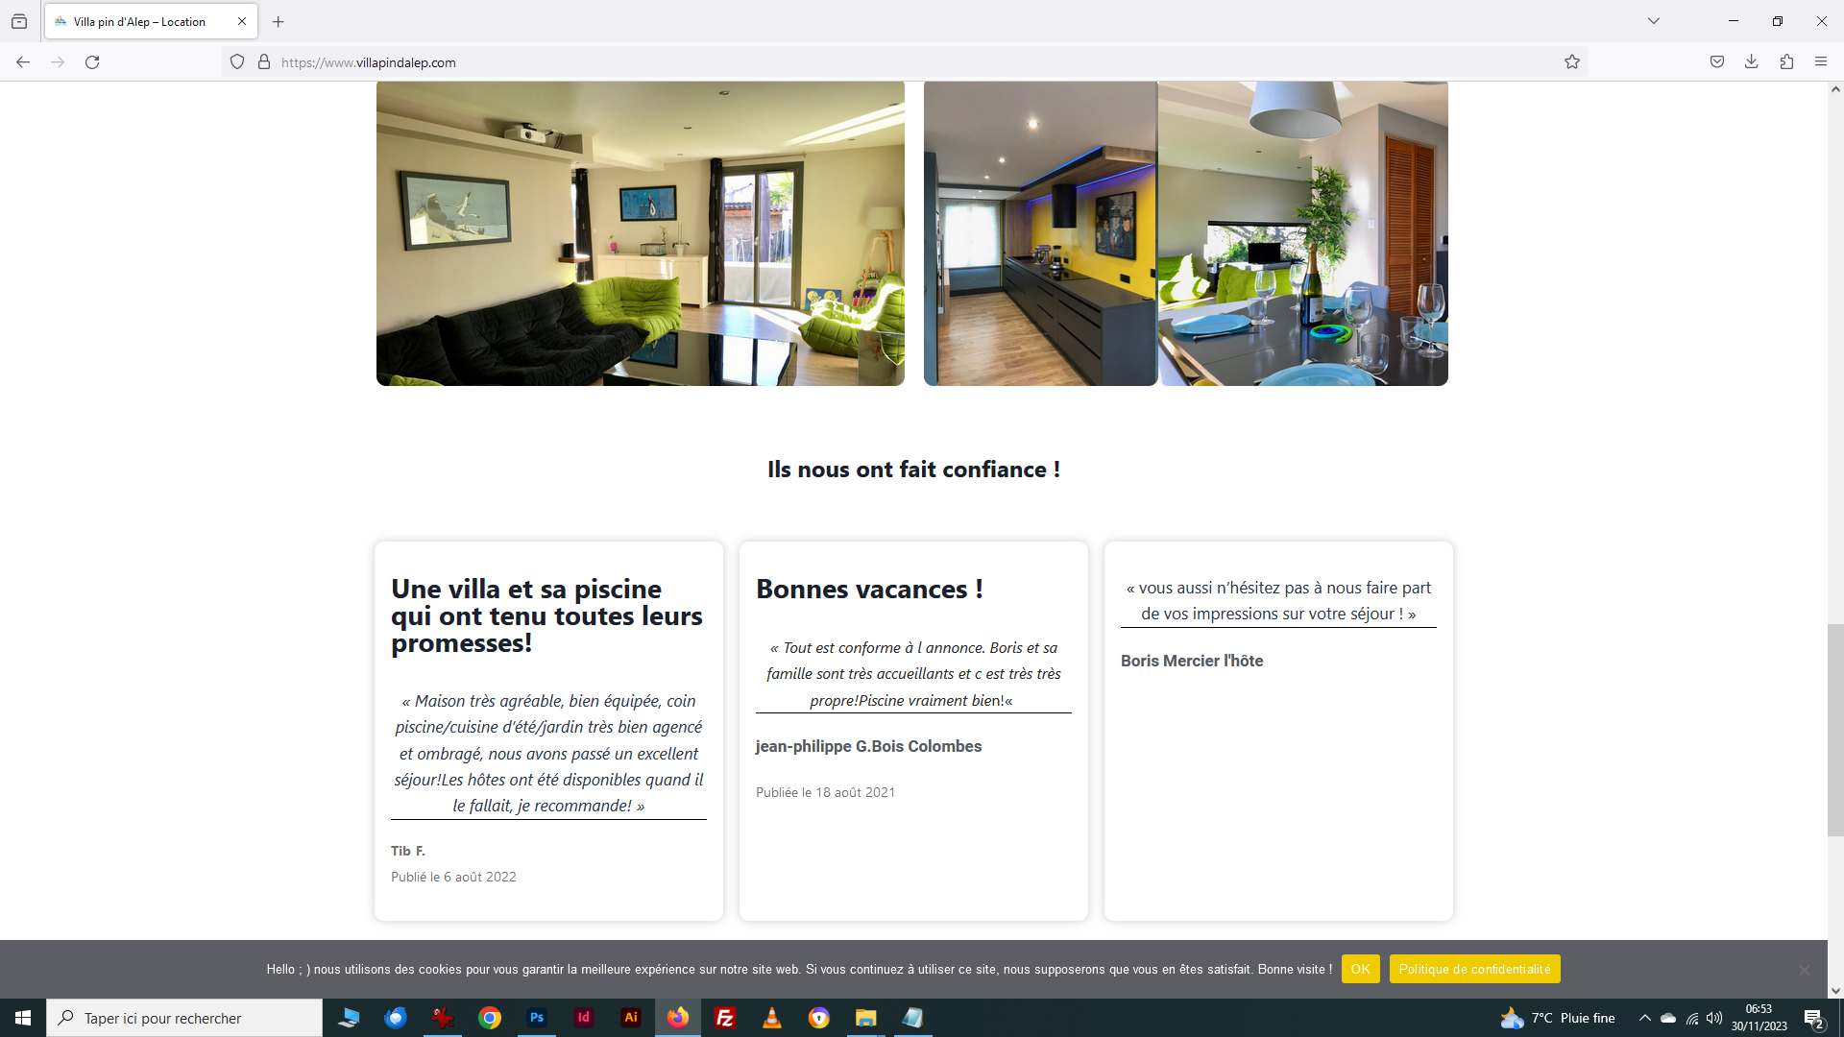Open Politique de confidentialité link
Viewport: 1844px width, 1037px height.
click(x=1475, y=969)
